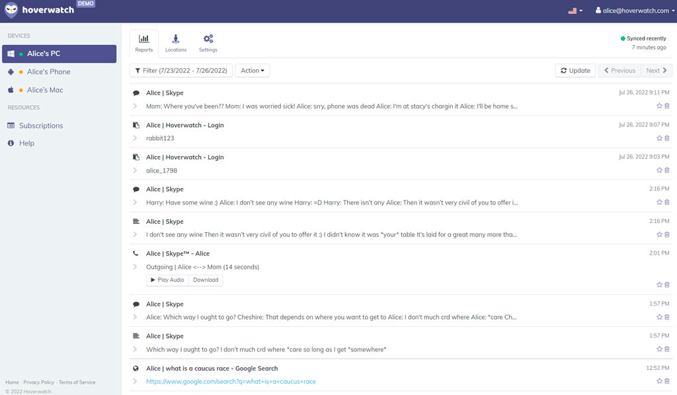Click the chat bubble icon of Mom chat
Image resolution: width=677 pixels, height=395 pixels.
tap(136, 93)
